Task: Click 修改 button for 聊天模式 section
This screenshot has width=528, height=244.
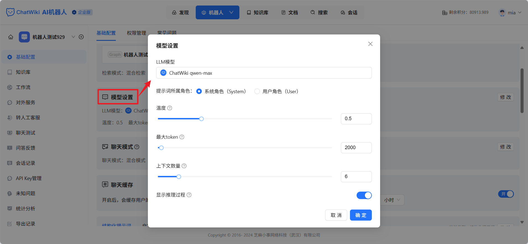Action: tap(506, 147)
